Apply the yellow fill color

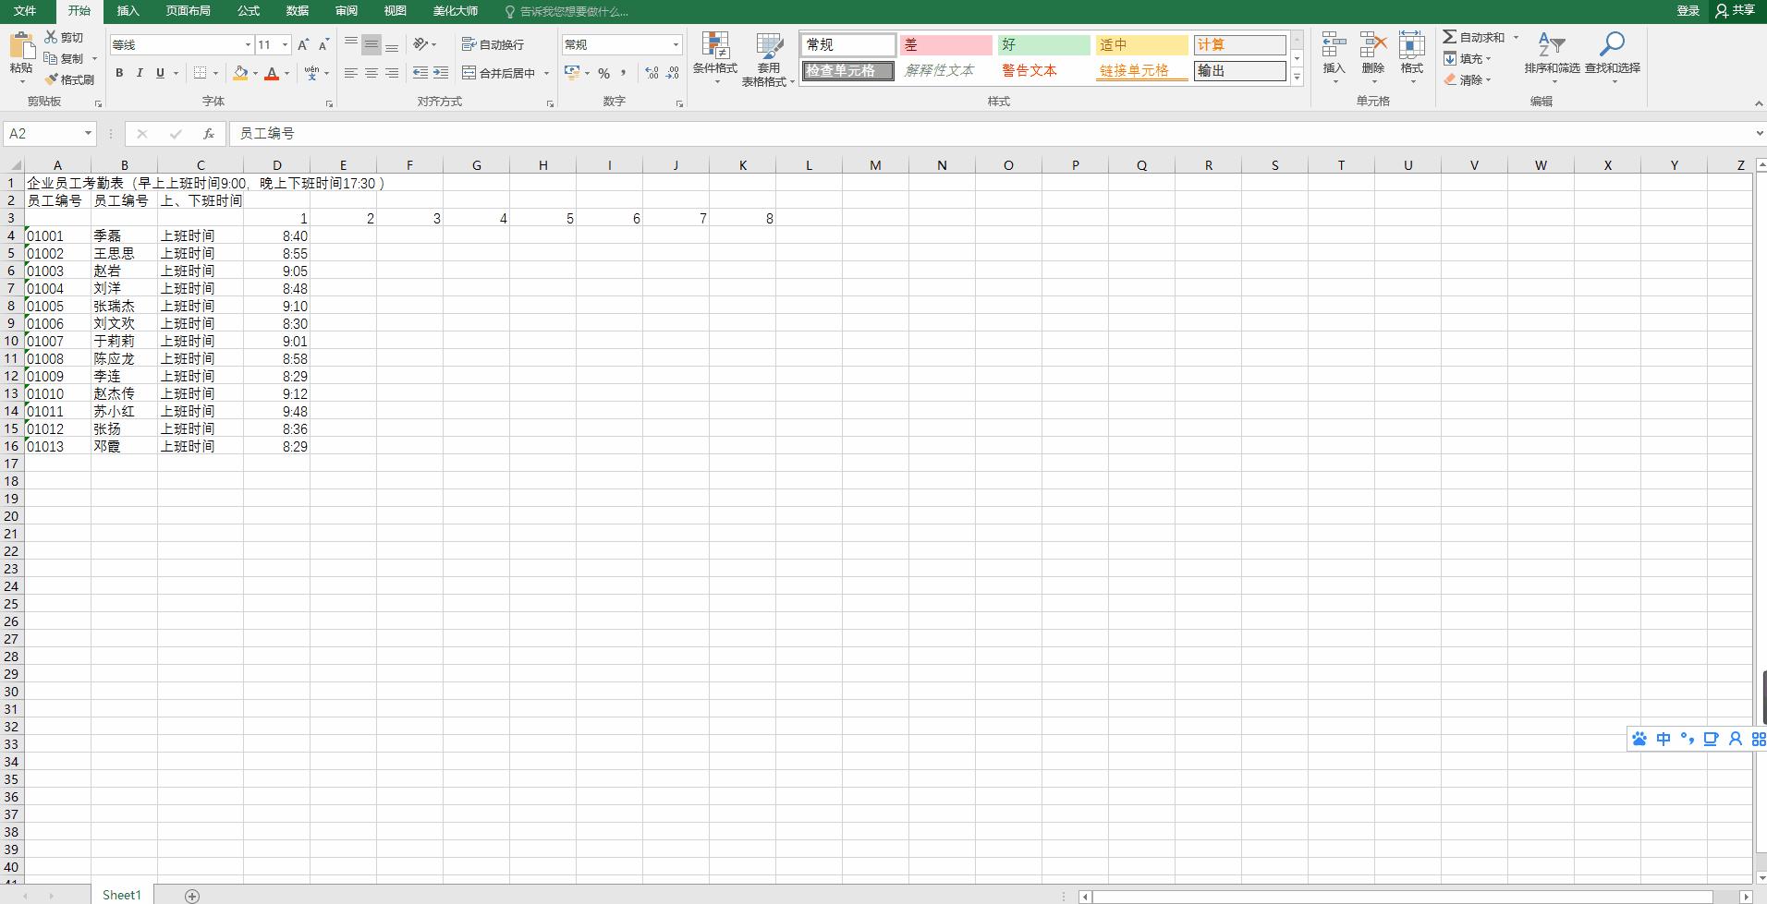coord(240,73)
